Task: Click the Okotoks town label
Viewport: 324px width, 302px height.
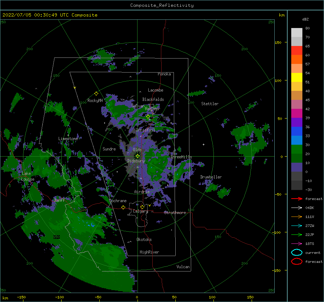Action: [144, 240]
